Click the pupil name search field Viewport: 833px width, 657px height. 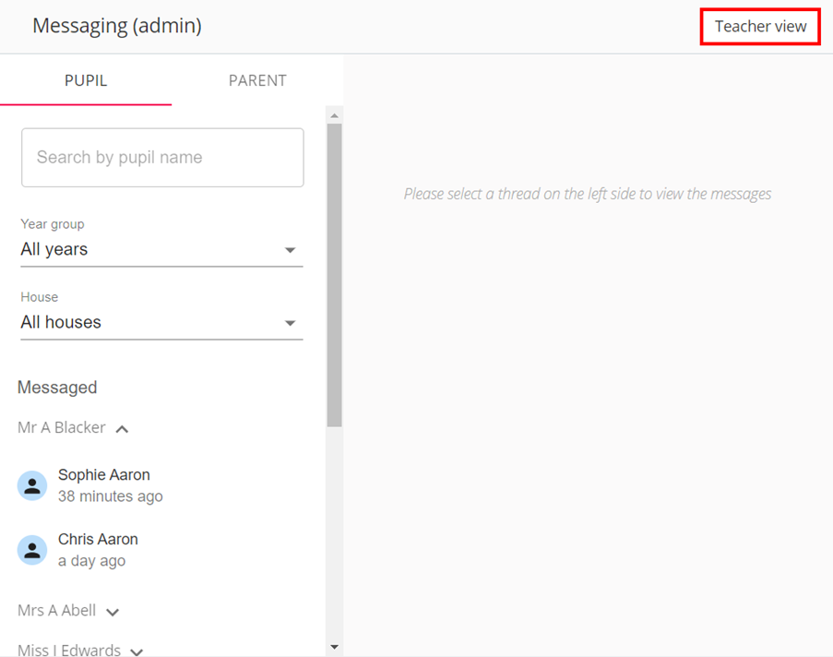(x=162, y=157)
